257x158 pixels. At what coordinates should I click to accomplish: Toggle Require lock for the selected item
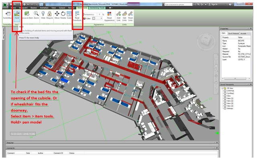click(49, 15)
